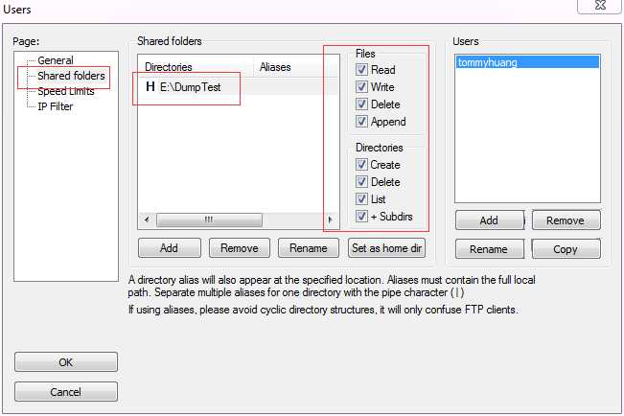Click the Users Copy button
The width and height of the screenshot is (624, 416).
click(566, 249)
